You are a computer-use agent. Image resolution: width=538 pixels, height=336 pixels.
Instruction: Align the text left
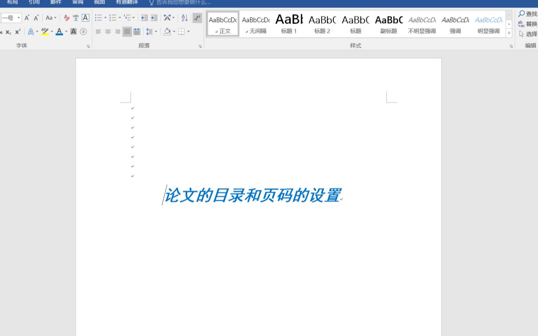(x=98, y=32)
